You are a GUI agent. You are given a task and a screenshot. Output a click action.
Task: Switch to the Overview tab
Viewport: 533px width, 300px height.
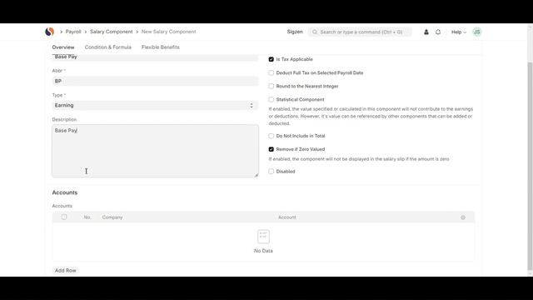pos(63,47)
